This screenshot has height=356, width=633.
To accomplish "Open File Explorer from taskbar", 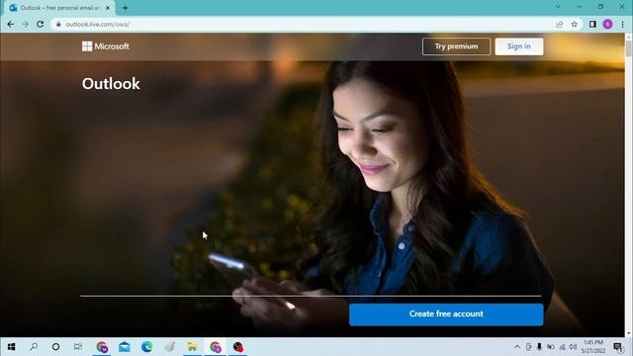I will pyautogui.click(x=192, y=347).
